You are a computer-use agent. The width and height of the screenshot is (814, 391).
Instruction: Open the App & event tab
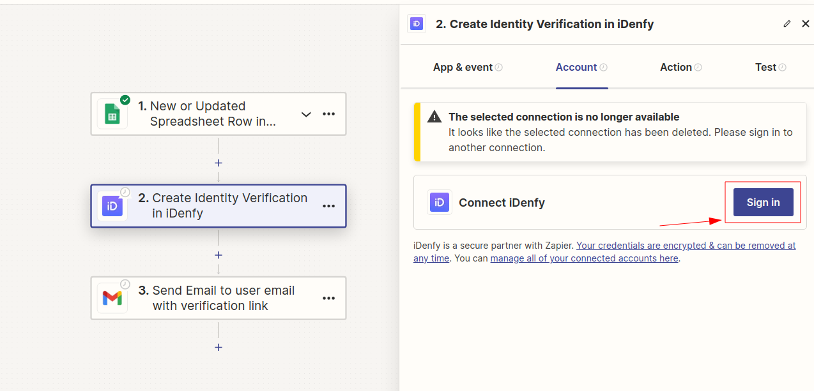tap(463, 67)
